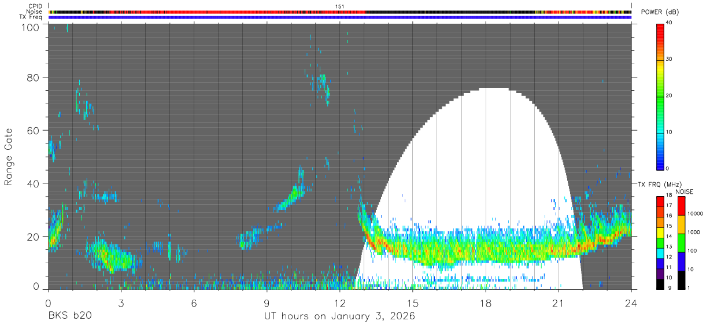The image size is (710, 328).
Task: Click the POWER (dB) color bar
Action: [660, 96]
